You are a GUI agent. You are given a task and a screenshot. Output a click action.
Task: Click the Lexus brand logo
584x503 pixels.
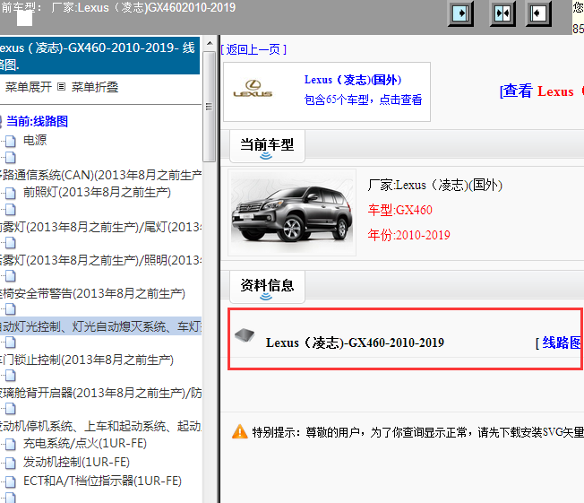click(x=253, y=89)
